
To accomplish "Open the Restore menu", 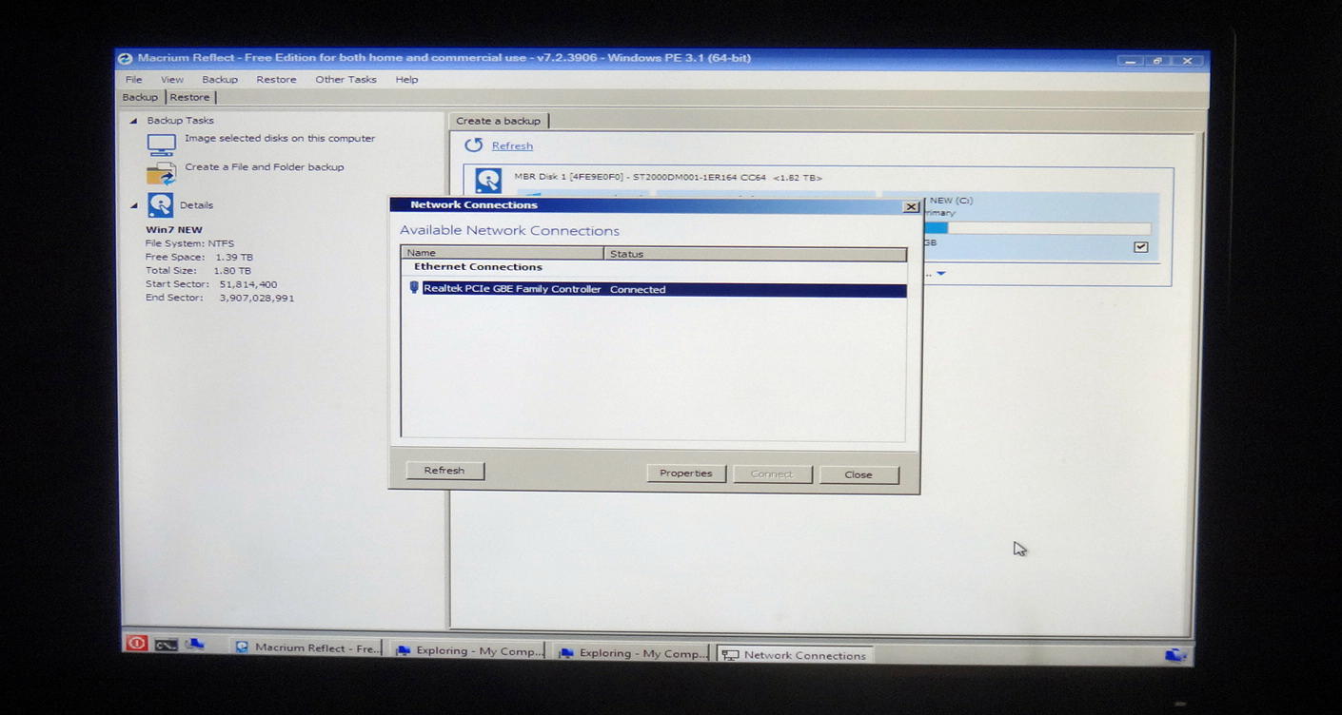I will pyautogui.click(x=276, y=80).
